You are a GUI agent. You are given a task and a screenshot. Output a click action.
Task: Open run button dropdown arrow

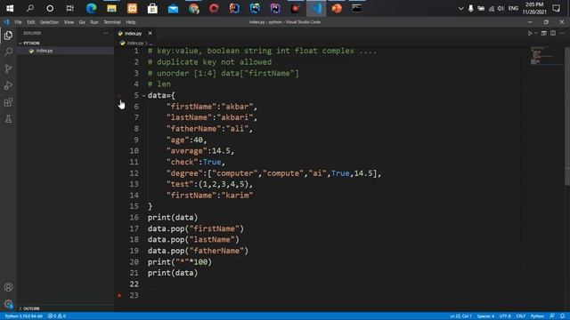[x=536, y=33]
